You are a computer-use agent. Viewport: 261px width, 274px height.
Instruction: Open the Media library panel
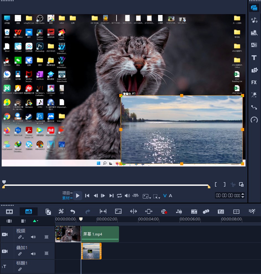click(x=254, y=8)
